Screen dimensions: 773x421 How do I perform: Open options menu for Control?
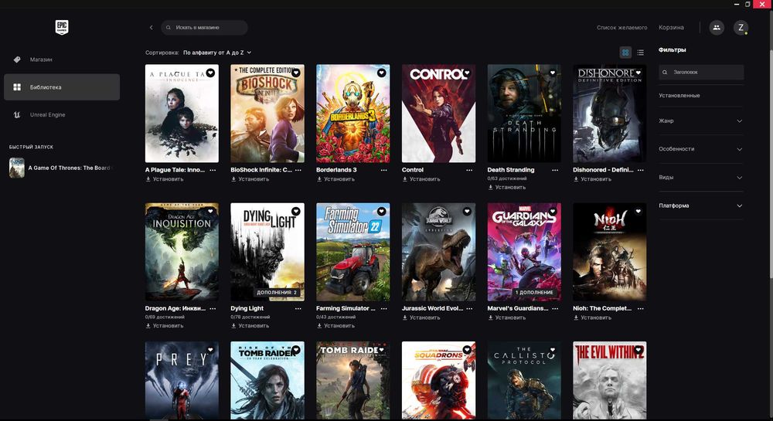[x=469, y=170]
